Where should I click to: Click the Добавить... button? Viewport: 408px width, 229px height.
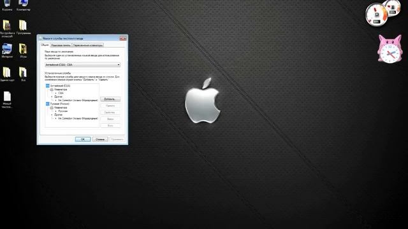(110, 99)
